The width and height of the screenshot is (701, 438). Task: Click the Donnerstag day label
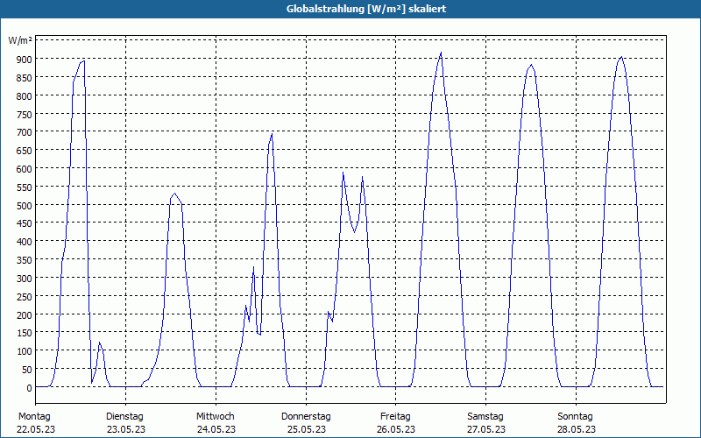pyautogui.click(x=306, y=417)
